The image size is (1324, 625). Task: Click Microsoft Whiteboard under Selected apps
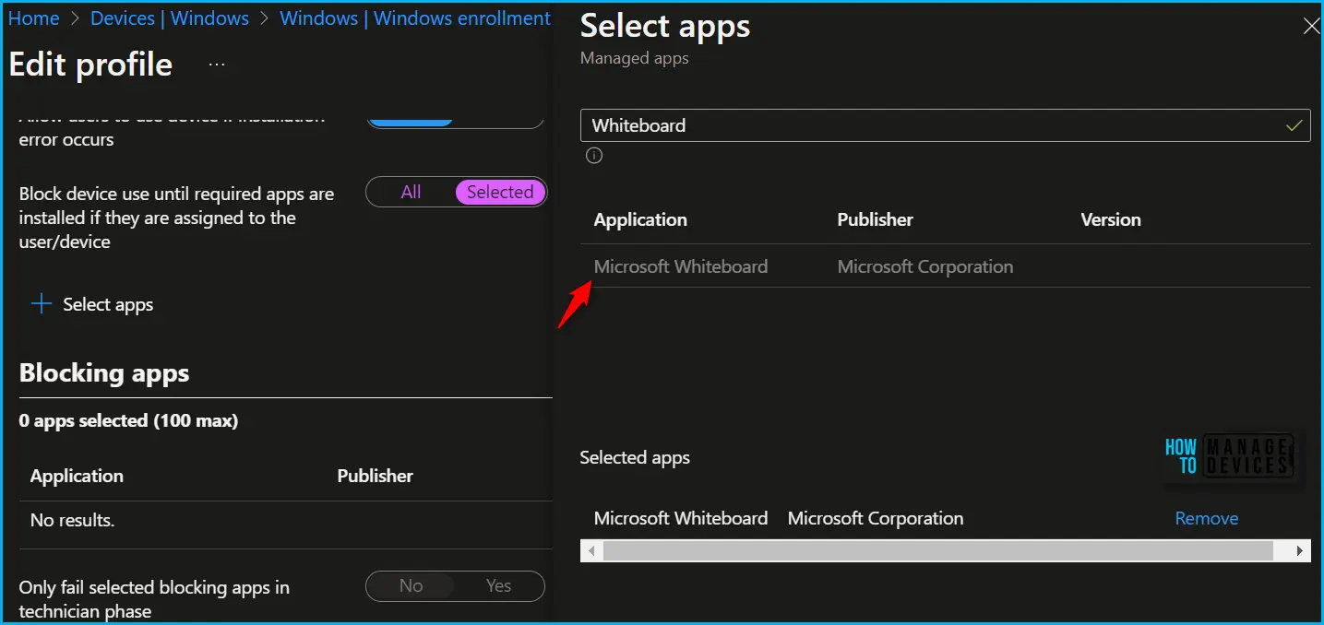tap(681, 518)
